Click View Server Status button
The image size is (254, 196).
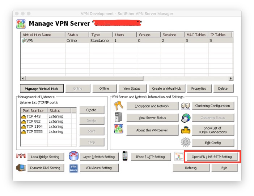(x=152, y=118)
